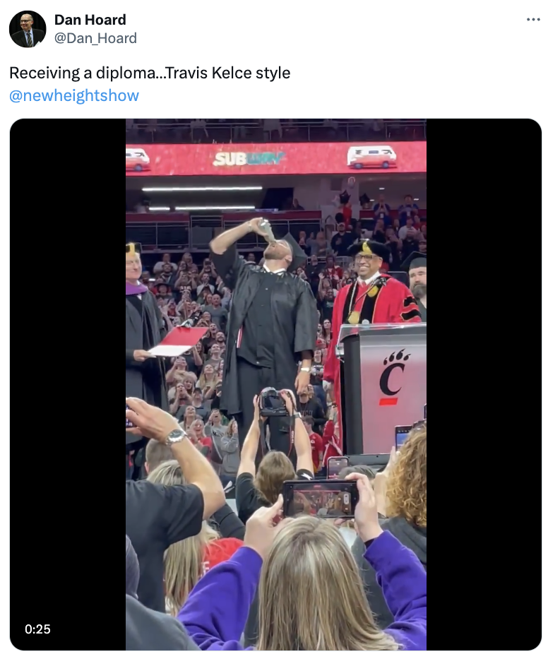The image size is (548, 654).
Task: Open the Dan Hoard display name
Action: 90,20
